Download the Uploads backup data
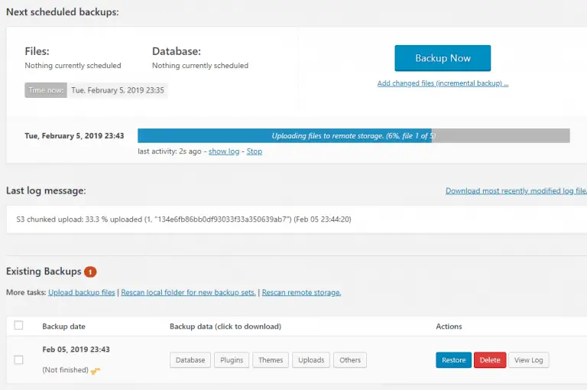 pyautogui.click(x=311, y=360)
